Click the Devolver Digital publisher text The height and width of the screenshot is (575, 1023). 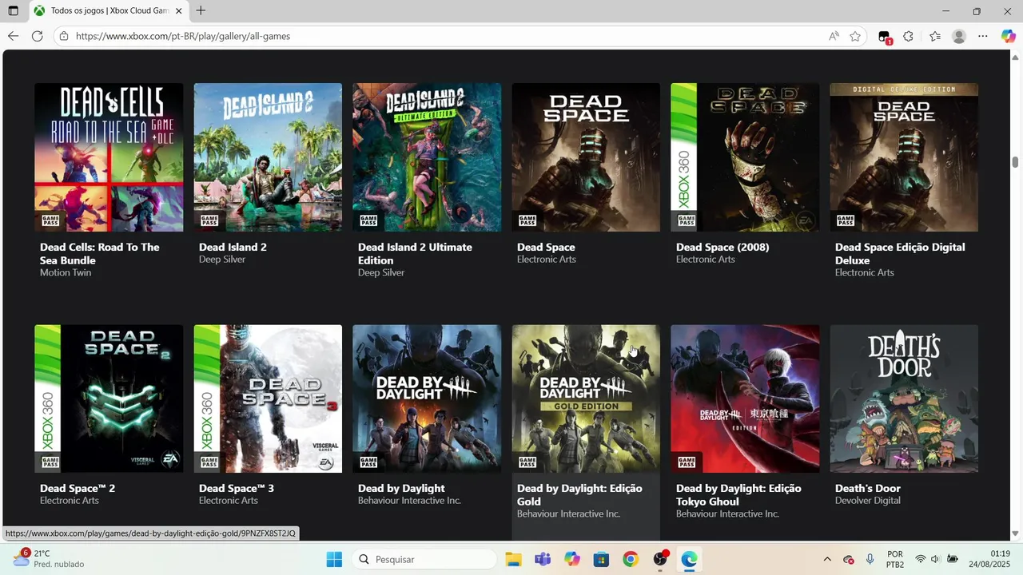point(868,501)
